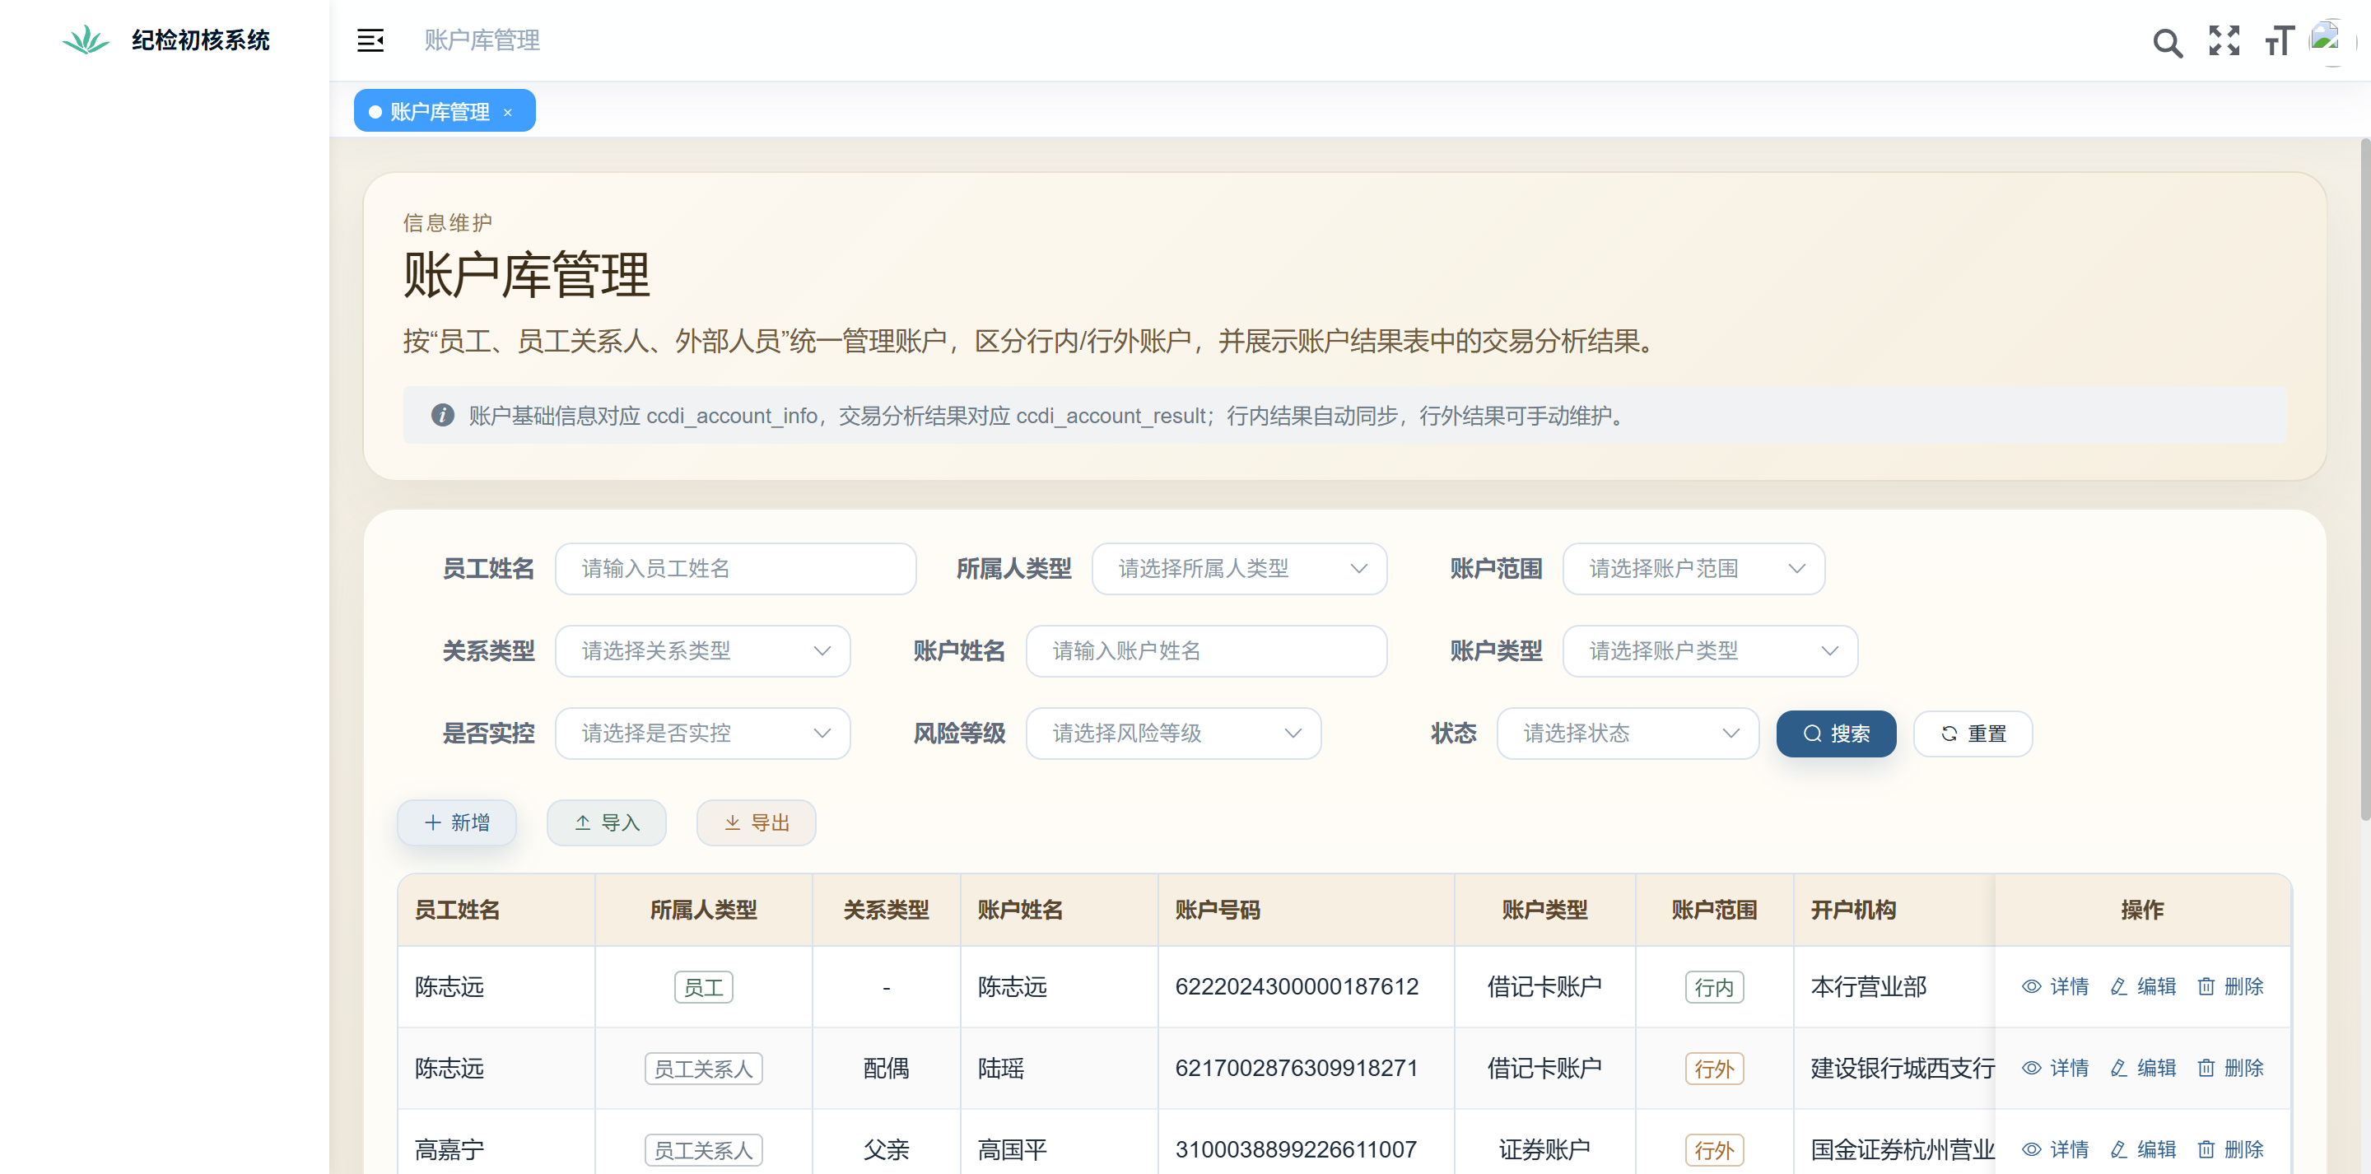Expand the 所属人类型 dropdown
This screenshot has height=1174, width=2371.
(1238, 568)
